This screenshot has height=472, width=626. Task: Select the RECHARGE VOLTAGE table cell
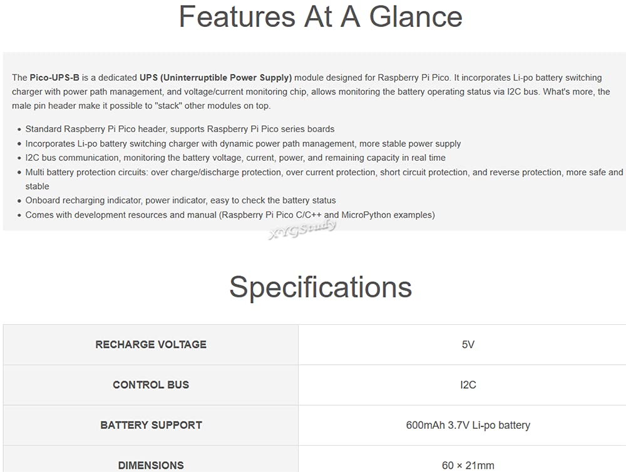click(150, 345)
